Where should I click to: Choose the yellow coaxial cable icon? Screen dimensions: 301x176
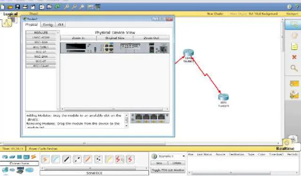coord(109,159)
